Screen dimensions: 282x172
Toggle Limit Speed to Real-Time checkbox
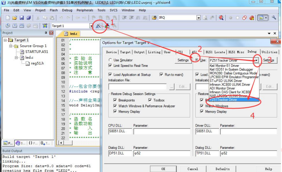110,65
